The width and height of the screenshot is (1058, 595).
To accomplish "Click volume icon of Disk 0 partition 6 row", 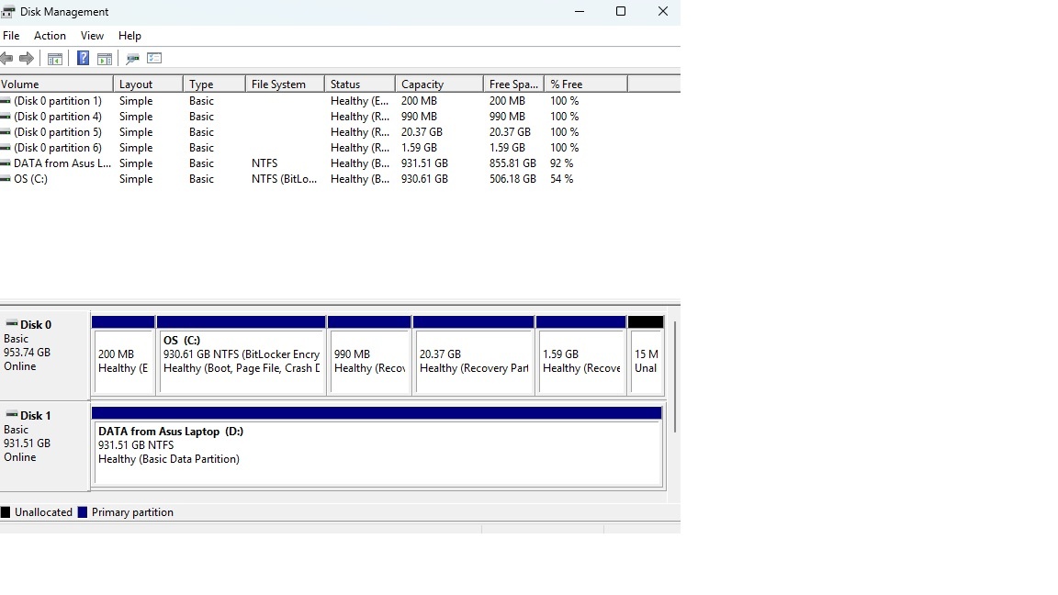I will [6, 148].
